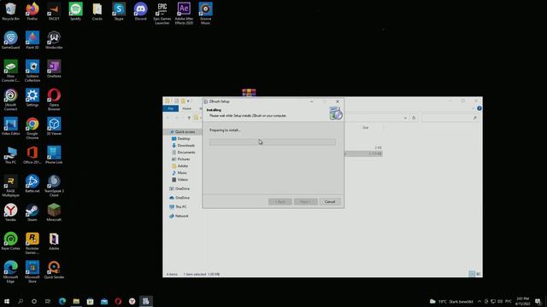Select the Epic Games Launcher icon
Viewport: 547px width, 307px height.
[x=162, y=14]
